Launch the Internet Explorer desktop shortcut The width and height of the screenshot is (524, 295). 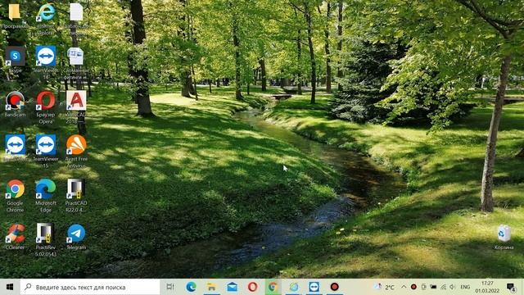tap(46, 13)
